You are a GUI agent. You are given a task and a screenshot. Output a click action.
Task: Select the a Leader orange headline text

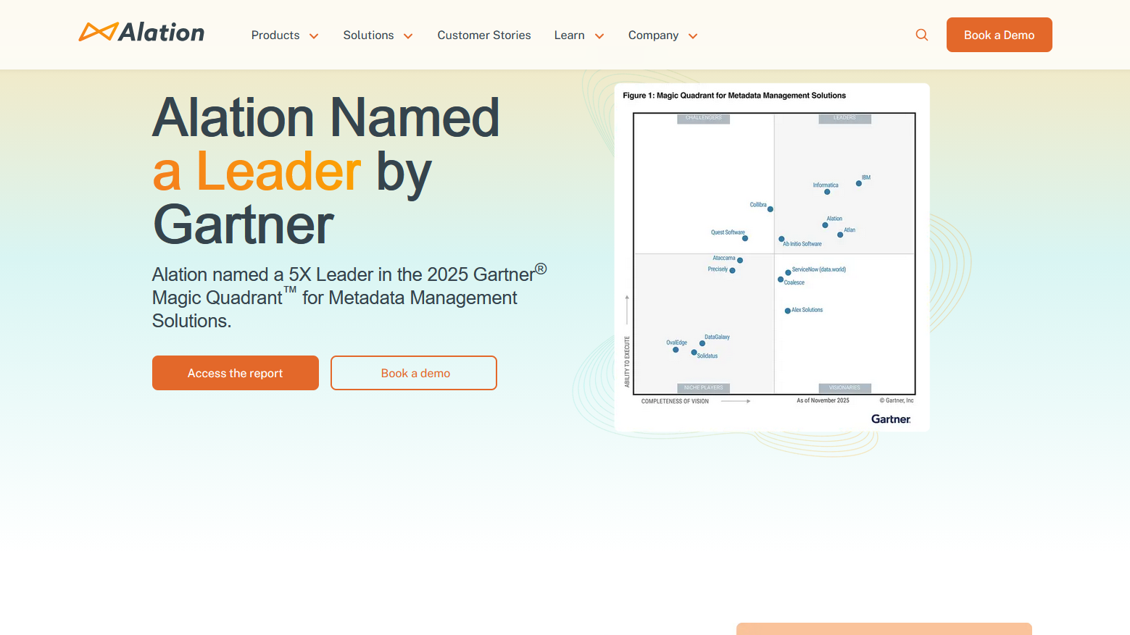click(x=255, y=172)
